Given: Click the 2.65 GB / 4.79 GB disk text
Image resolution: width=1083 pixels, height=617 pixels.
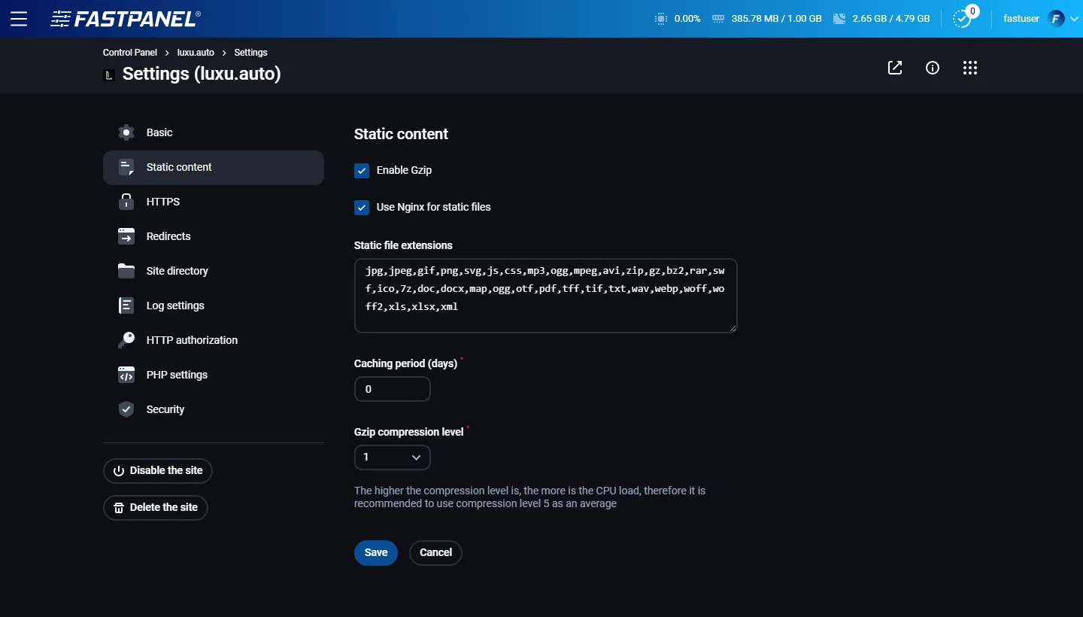Looking at the screenshot, I should (891, 19).
